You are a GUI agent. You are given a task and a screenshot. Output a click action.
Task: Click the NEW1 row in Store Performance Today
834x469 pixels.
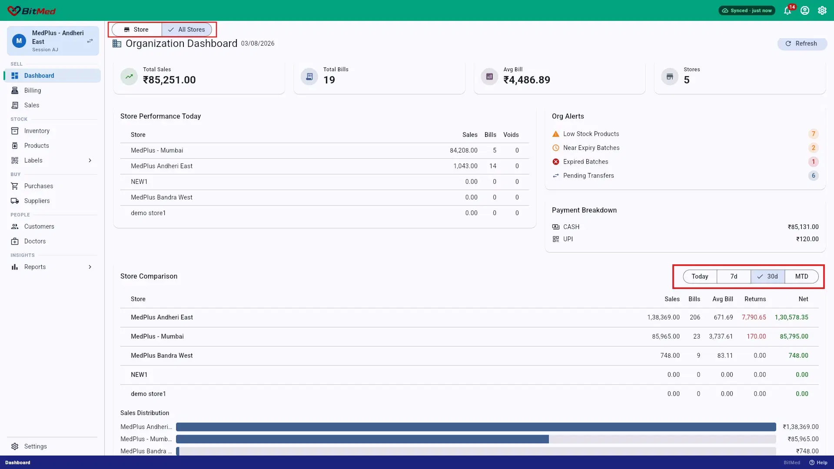[x=325, y=182]
